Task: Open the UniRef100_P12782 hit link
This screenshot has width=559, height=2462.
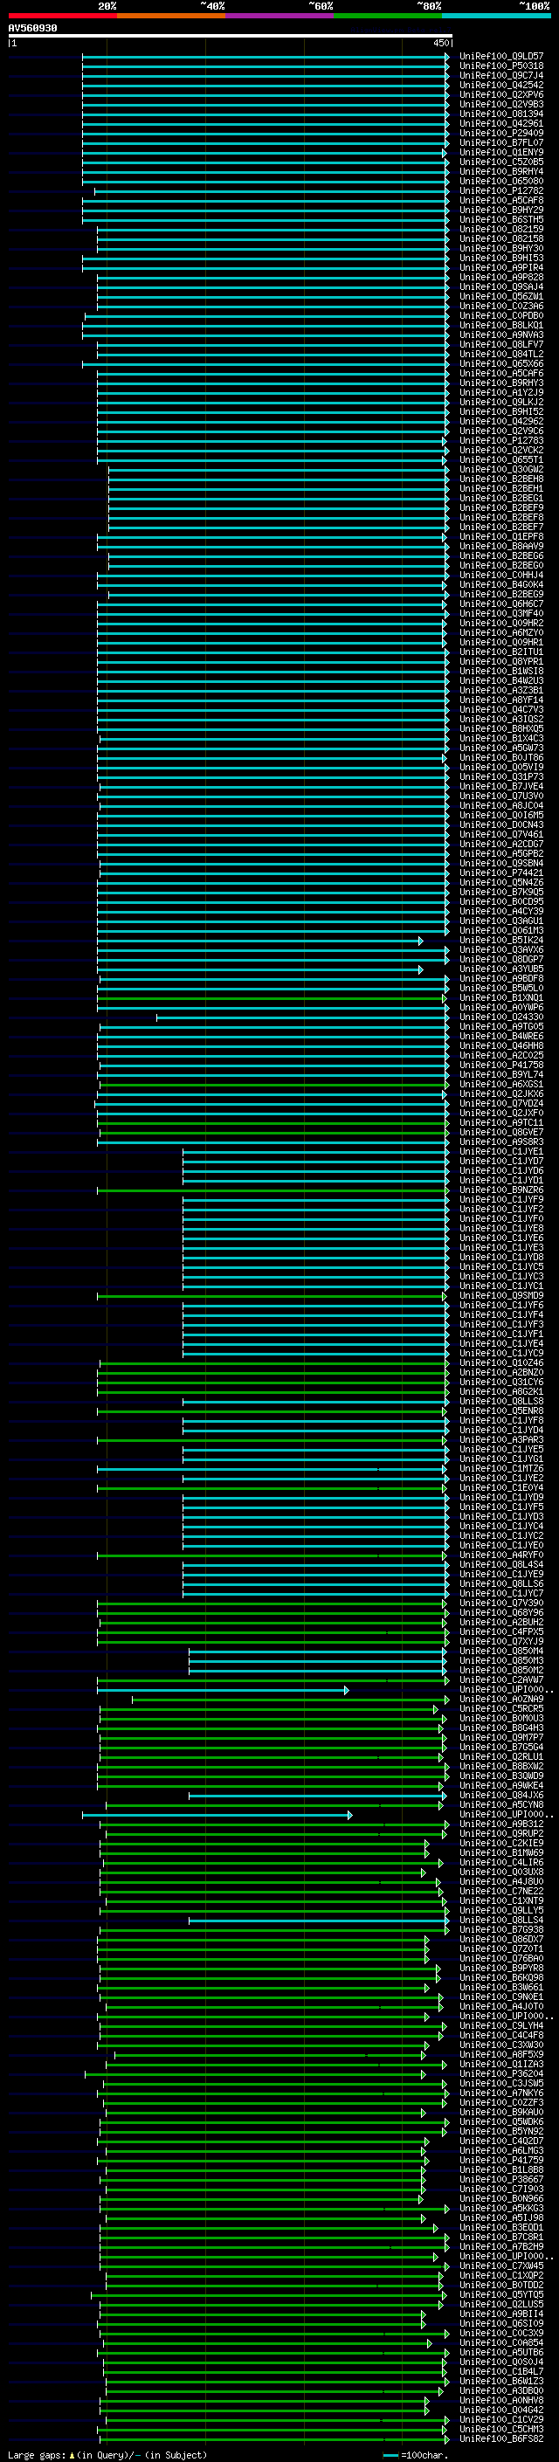Action: click(x=501, y=191)
